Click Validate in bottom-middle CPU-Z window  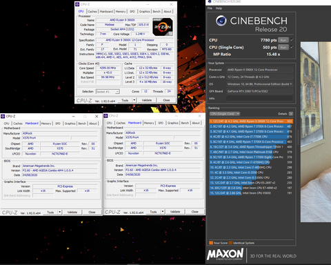[x=175, y=212]
